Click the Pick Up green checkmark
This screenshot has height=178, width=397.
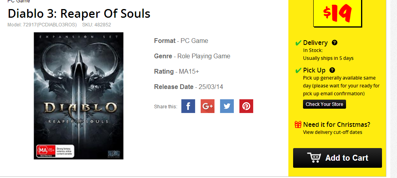[298, 70]
